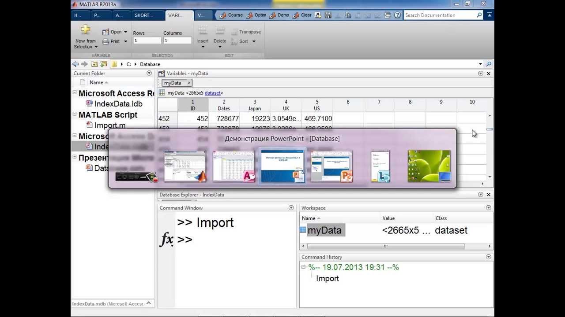Run the Demo shortcut
Screen dimensions: 565x317
[279, 15]
